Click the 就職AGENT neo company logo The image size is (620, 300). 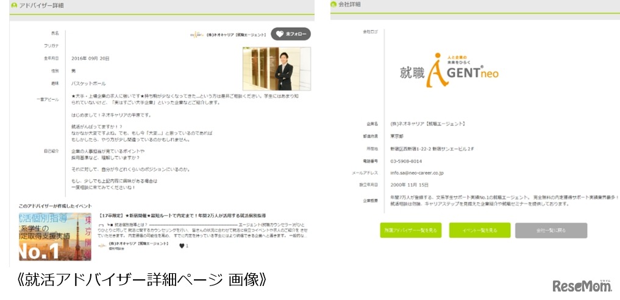[x=449, y=70]
